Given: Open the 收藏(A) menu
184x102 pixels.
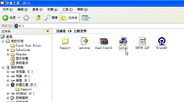Looking at the screenshot, I should pyautogui.click(x=53, y=10).
